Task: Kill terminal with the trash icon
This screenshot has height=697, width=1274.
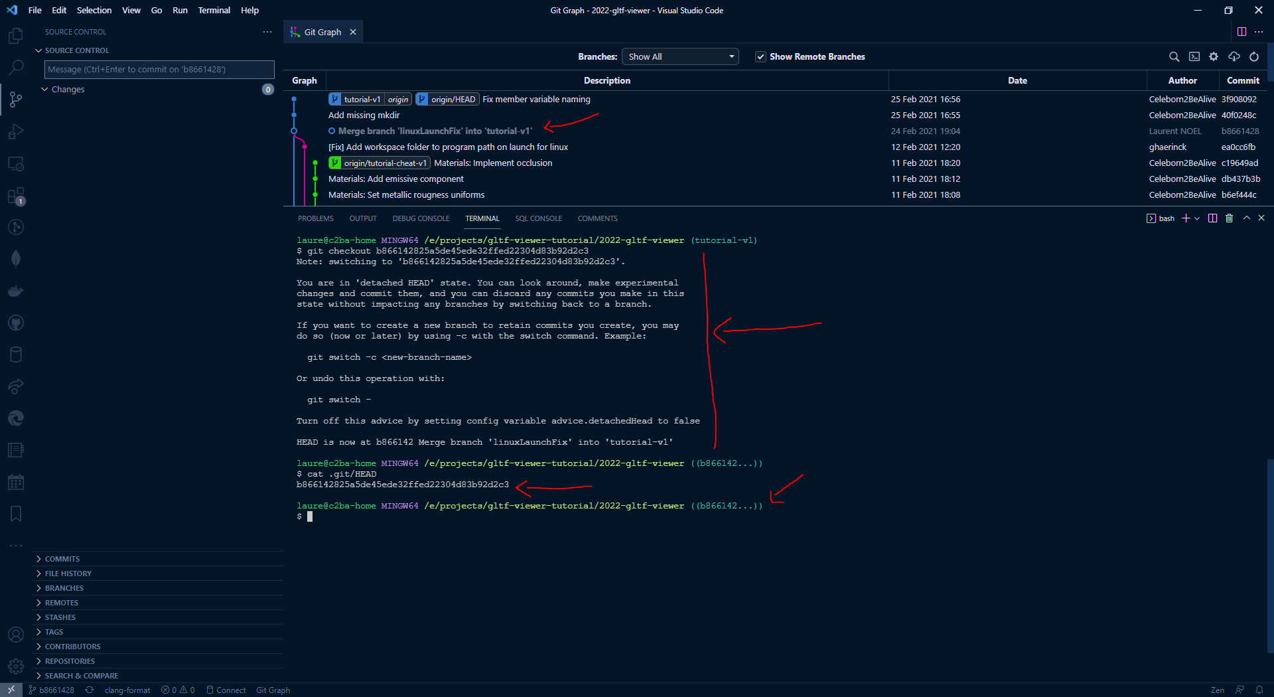Action: pyautogui.click(x=1229, y=218)
